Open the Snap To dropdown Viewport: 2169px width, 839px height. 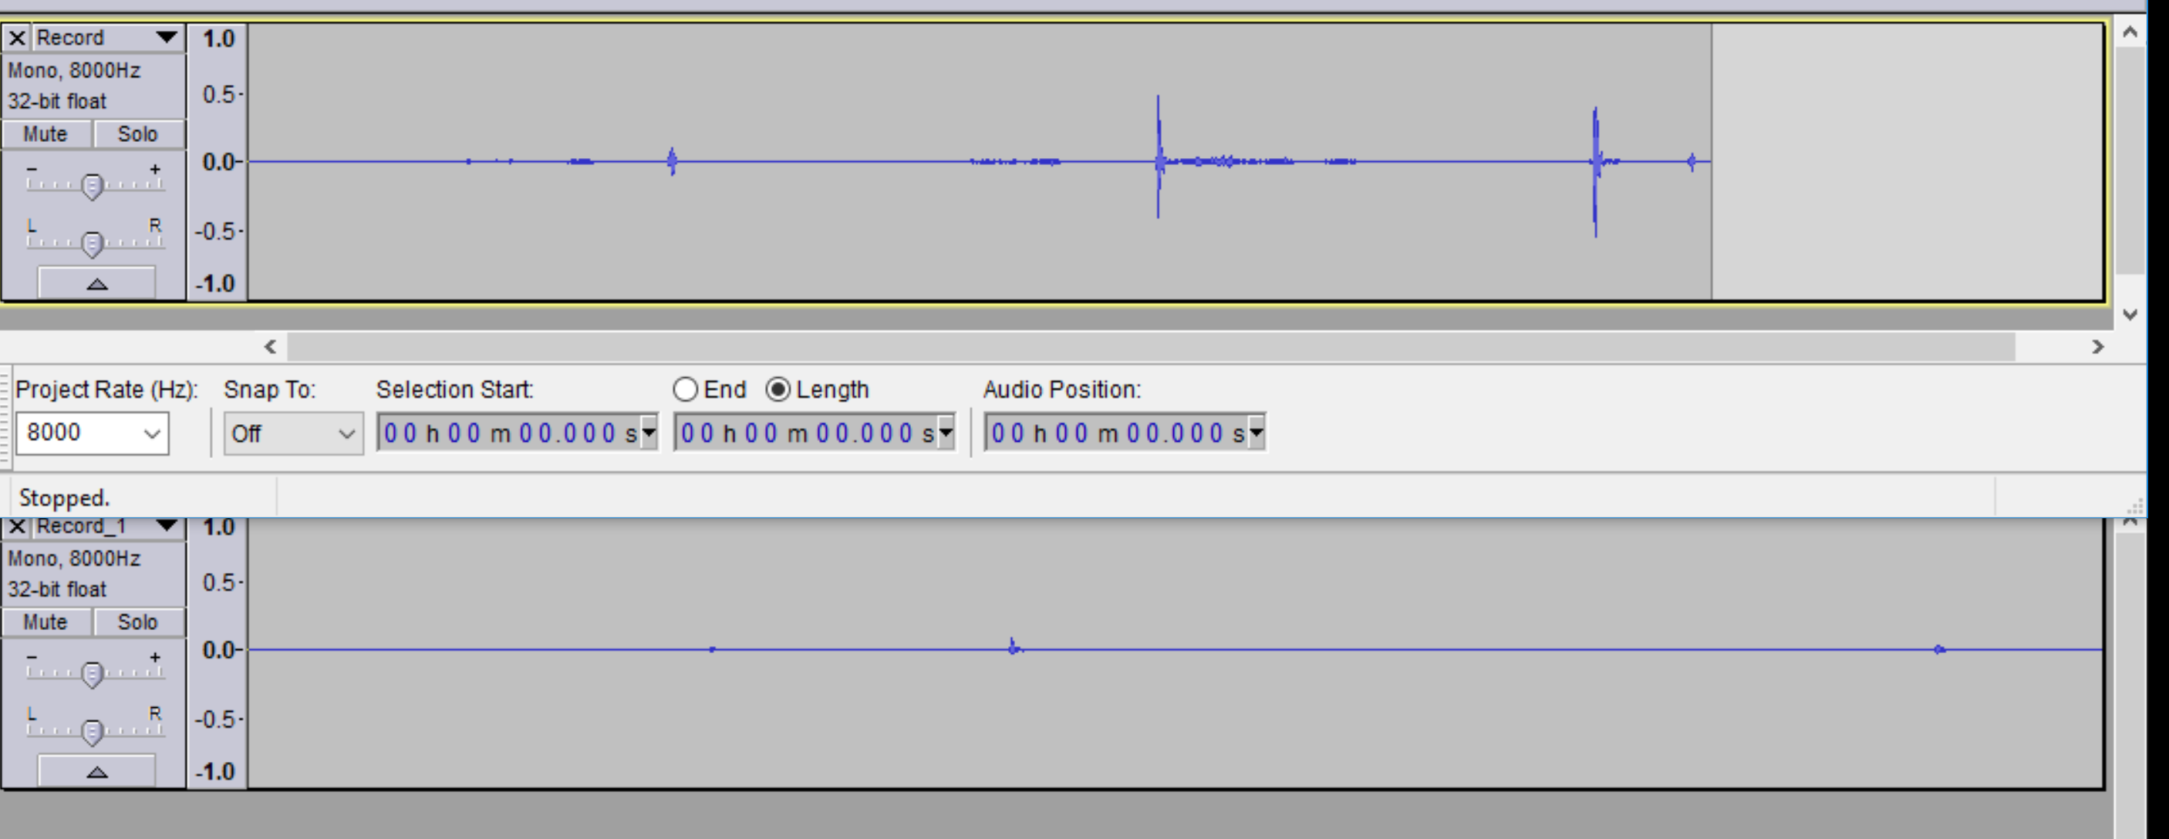[346, 433]
